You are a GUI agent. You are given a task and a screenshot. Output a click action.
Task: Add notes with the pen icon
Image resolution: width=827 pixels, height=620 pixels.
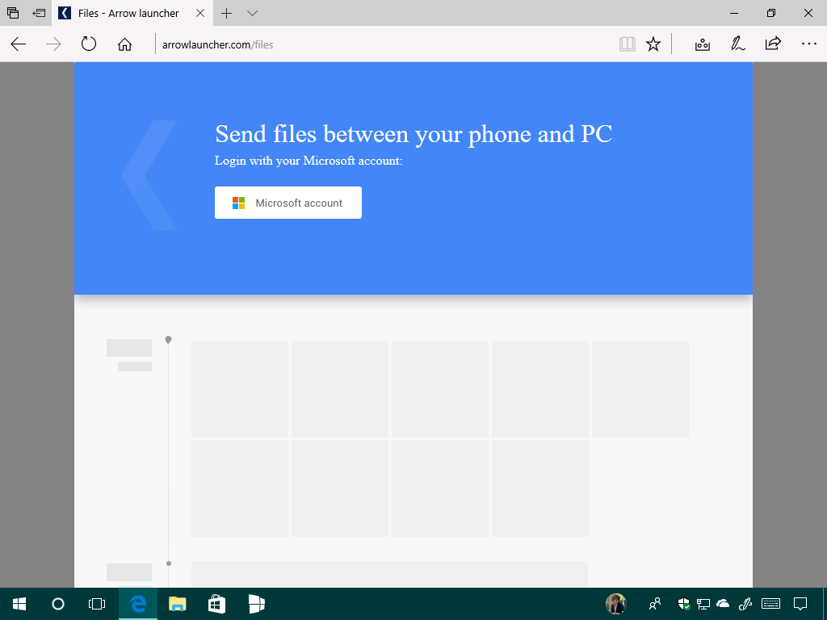coord(737,44)
